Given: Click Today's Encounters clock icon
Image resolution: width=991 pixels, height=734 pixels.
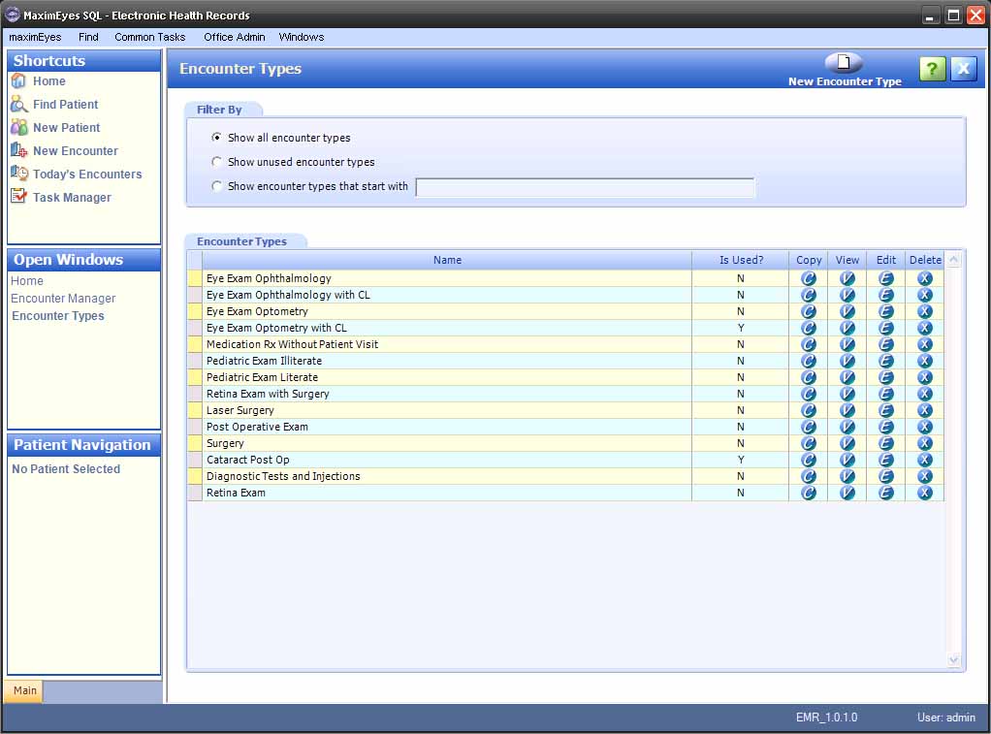Looking at the screenshot, I should [x=19, y=174].
